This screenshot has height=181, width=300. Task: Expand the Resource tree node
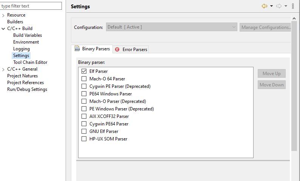coord(3,15)
